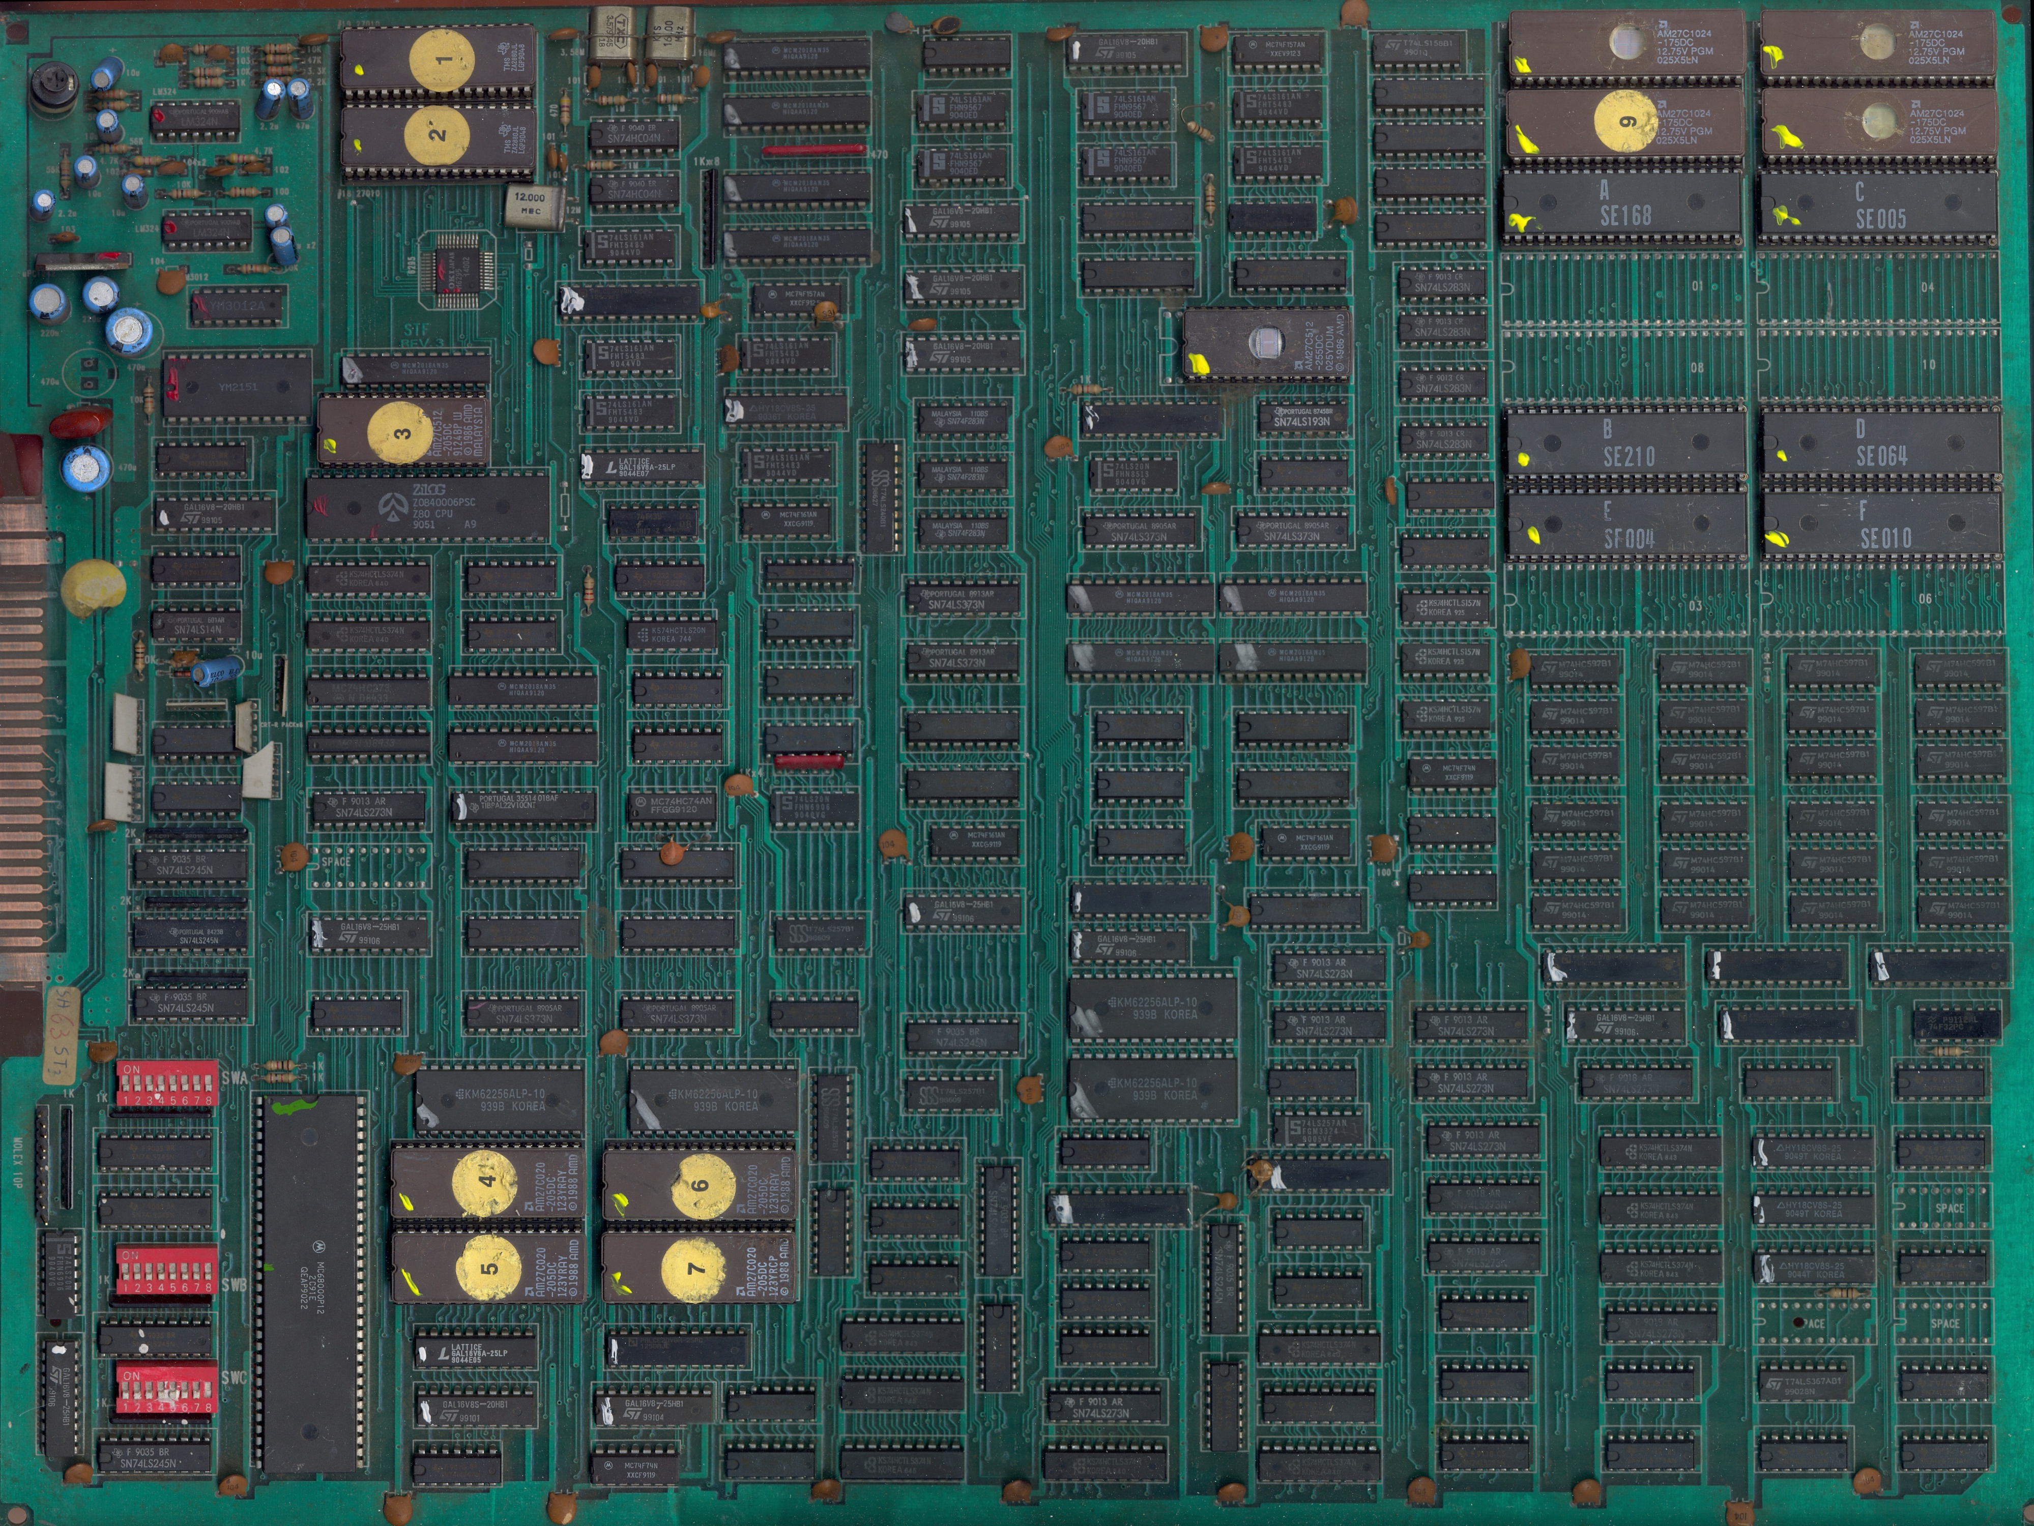
Task: Click mask ROM labeled A SE168
Action: tap(1623, 205)
